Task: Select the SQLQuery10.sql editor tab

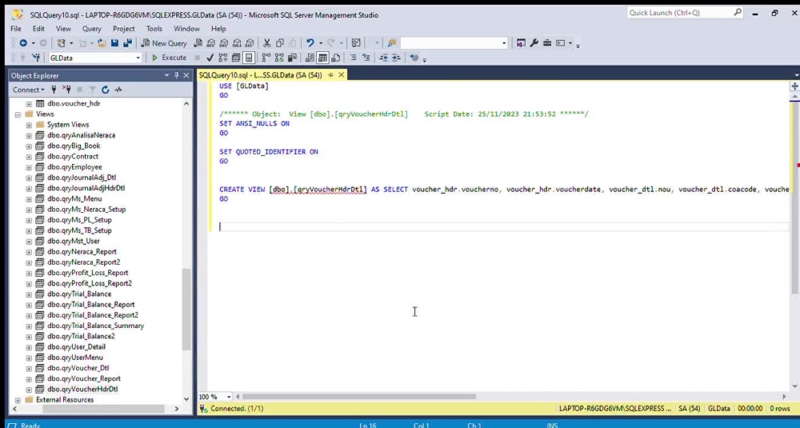Action: 260,75
